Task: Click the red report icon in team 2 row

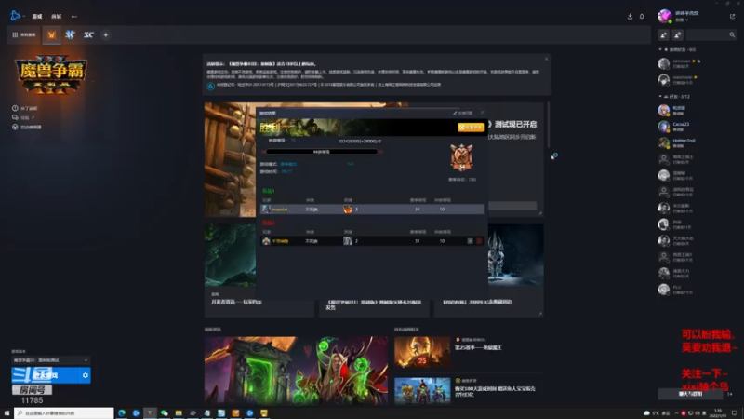Action: click(479, 241)
